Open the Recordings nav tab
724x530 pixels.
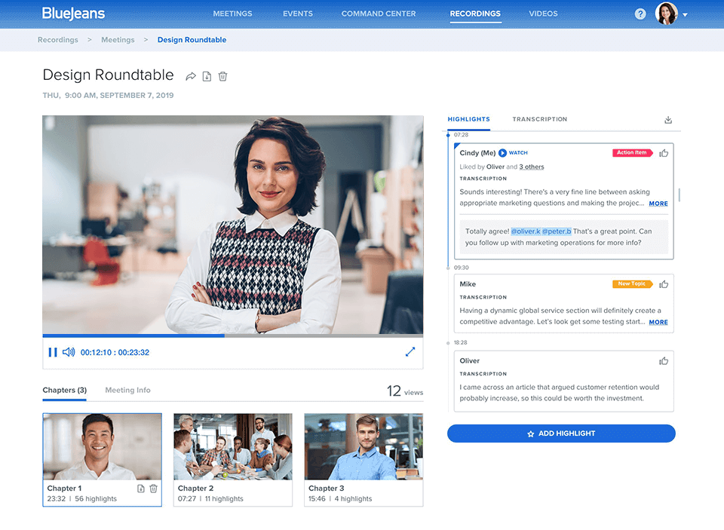pyautogui.click(x=475, y=14)
